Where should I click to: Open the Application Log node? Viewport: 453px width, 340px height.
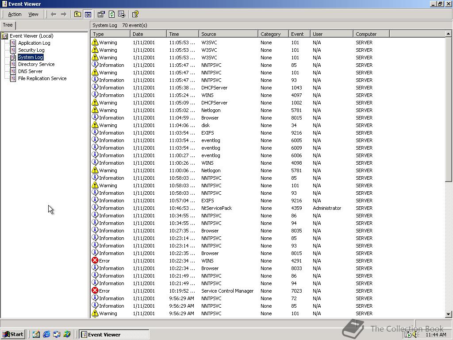click(x=34, y=43)
